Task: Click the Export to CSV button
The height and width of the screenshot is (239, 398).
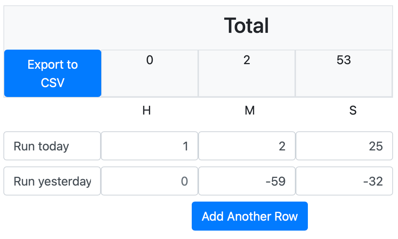Action: pos(53,73)
